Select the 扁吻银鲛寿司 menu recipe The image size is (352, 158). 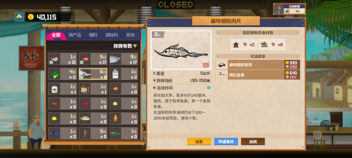tap(258, 65)
